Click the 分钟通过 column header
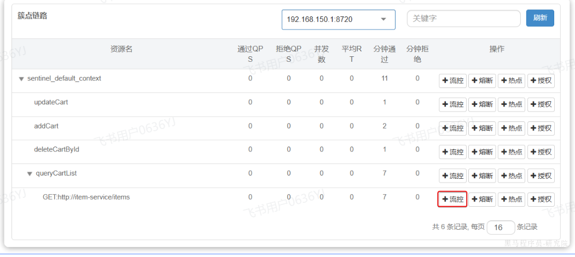Image resolution: width=575 pixels, height=257 pixels. [x=384, y=54]
